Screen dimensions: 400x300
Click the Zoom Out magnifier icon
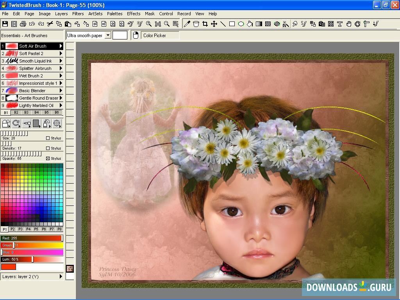pyautogui.click(x=167, y=24)
